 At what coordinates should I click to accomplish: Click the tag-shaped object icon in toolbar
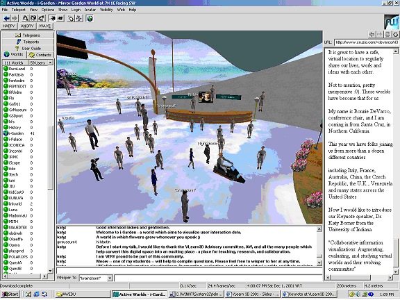[71, 18]
